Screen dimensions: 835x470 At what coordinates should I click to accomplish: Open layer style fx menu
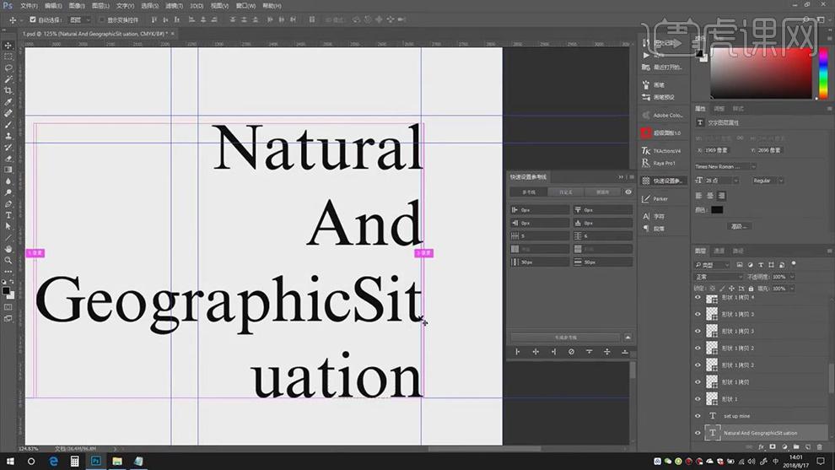tap(761, 447)
